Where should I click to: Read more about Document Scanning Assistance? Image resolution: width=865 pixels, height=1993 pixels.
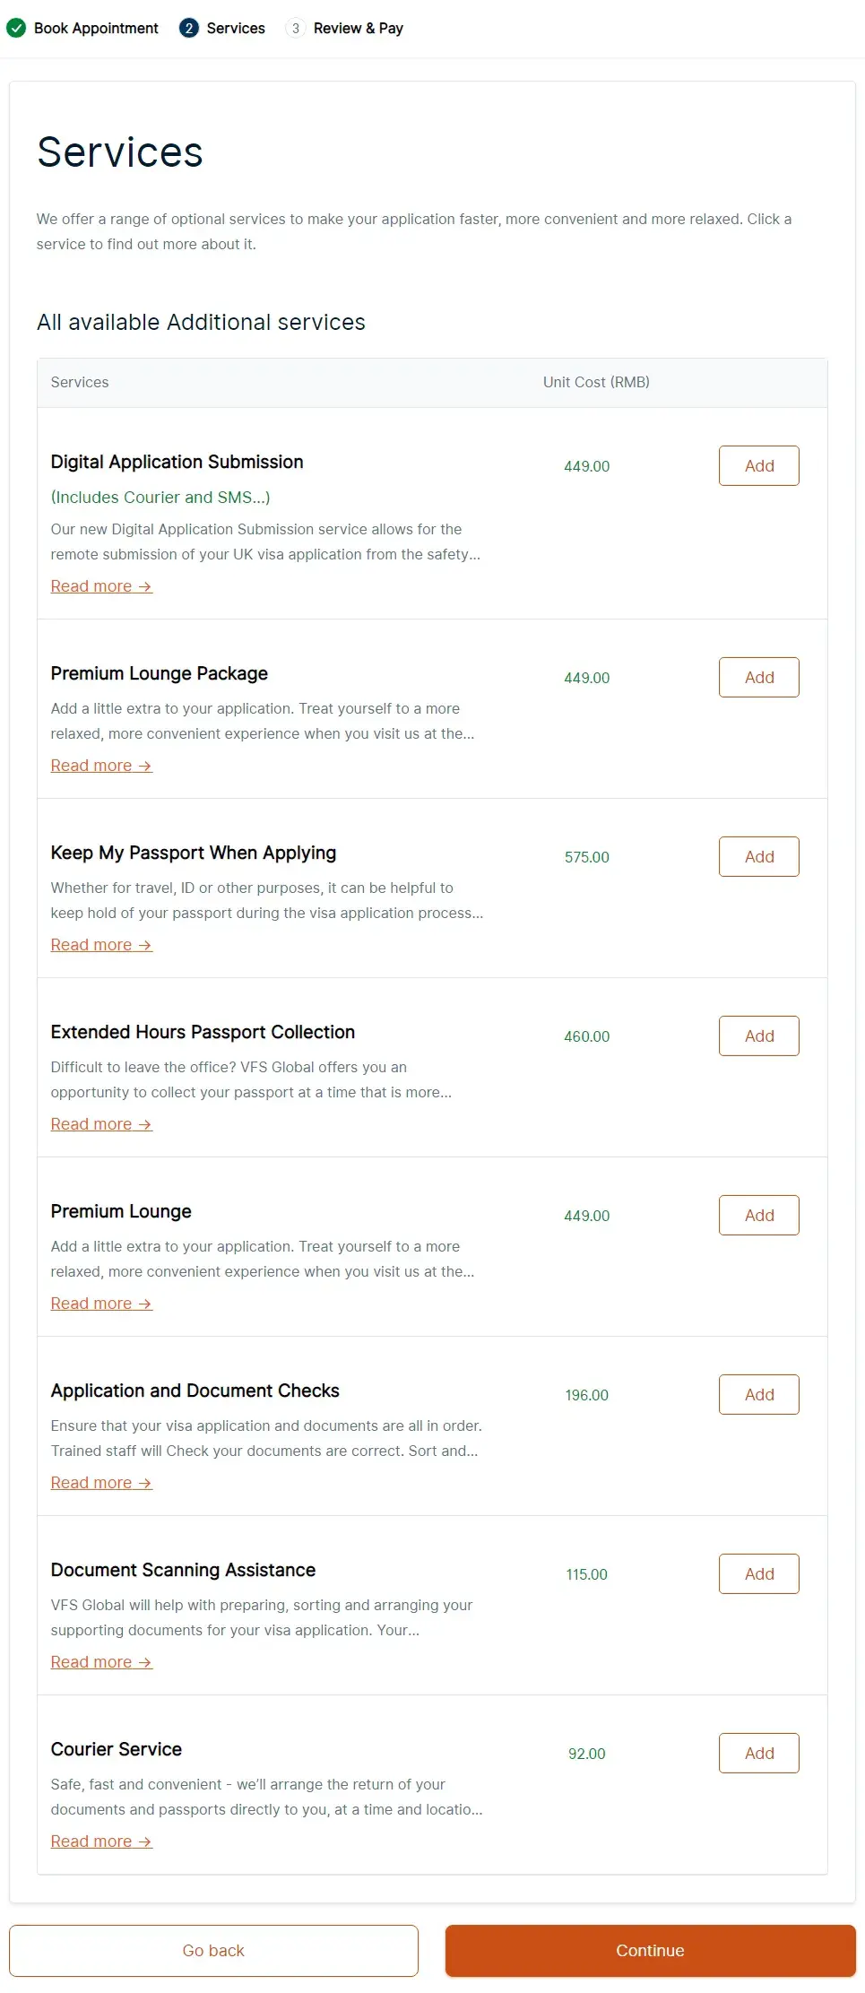[101, 1662]
